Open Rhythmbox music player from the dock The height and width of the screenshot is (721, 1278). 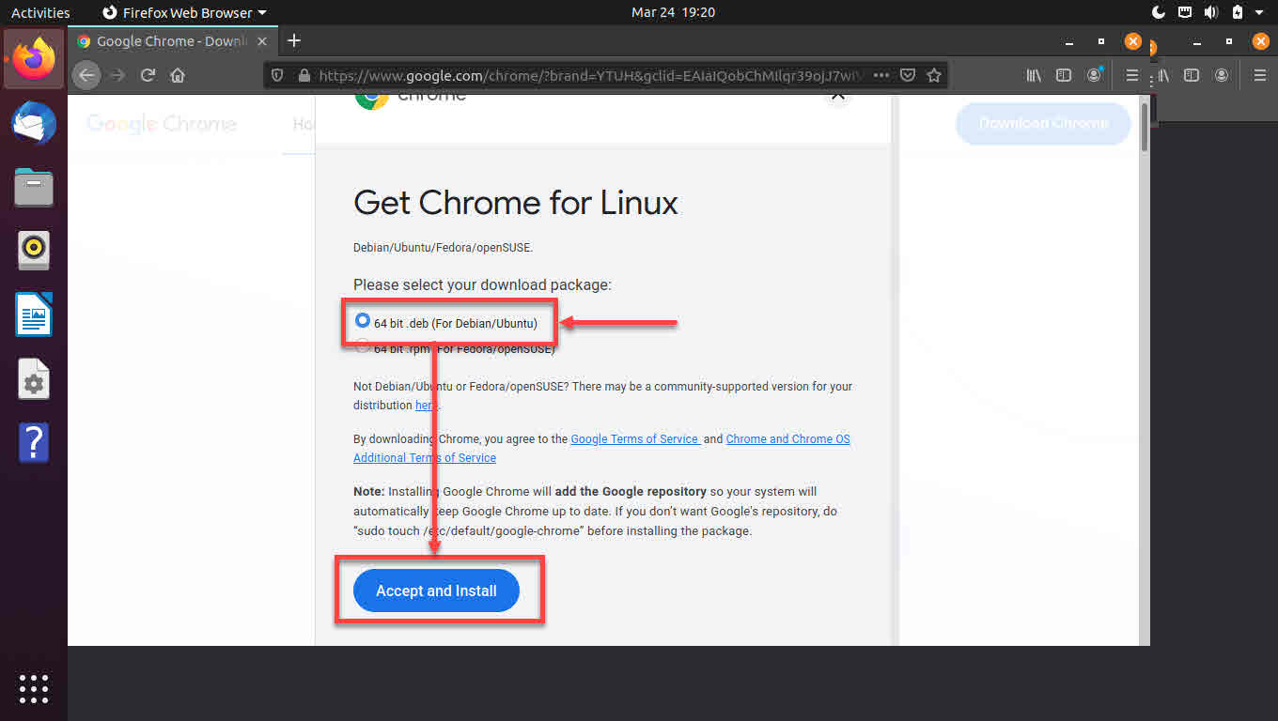click(x=34, y=251)
